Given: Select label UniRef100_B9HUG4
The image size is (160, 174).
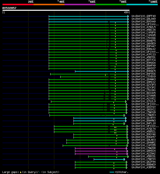Looking at the screenshot, I should (x=143, y=63).
